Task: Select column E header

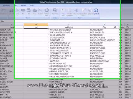Action: click(x=69, y=24)
